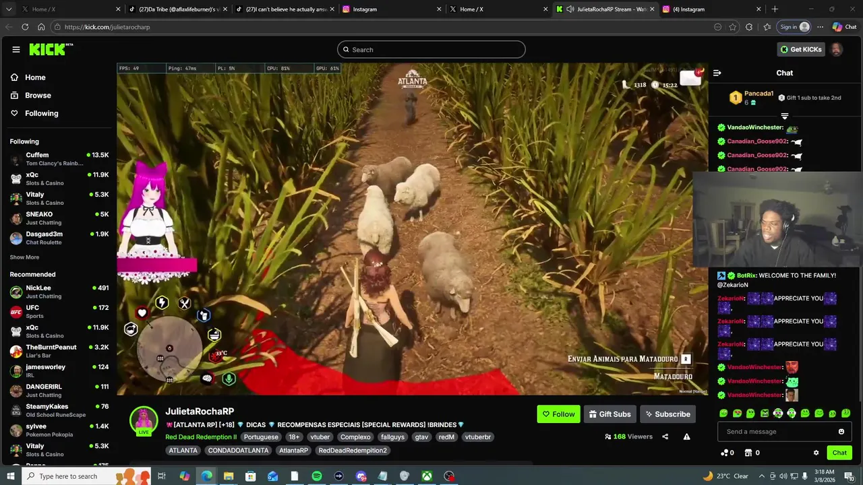Expand chat leaderboard dropdown arrow
Screen dimensions: 863x485
[x=784, y=117]
